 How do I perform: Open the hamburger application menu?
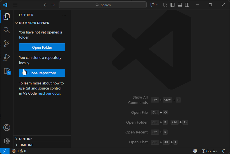pos(15,5)
